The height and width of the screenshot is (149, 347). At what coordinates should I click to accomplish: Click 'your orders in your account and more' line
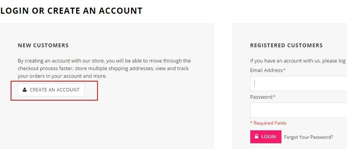click(62, 76)
